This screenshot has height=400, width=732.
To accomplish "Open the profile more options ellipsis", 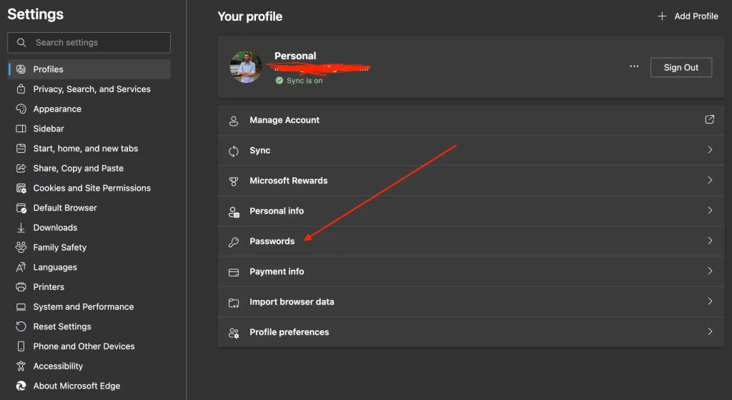I will point(634,66).
